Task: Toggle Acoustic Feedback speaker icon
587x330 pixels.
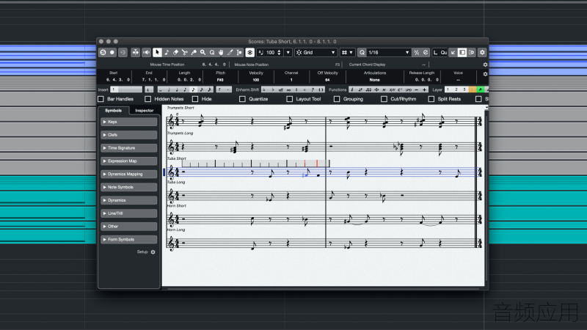Action: pyautogui.click(x=146, y=53)
